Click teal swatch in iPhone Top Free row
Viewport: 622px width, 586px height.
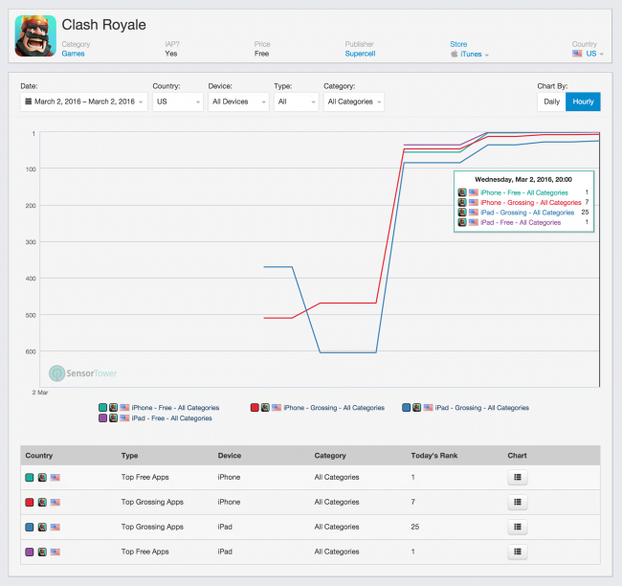click(30, 478)
